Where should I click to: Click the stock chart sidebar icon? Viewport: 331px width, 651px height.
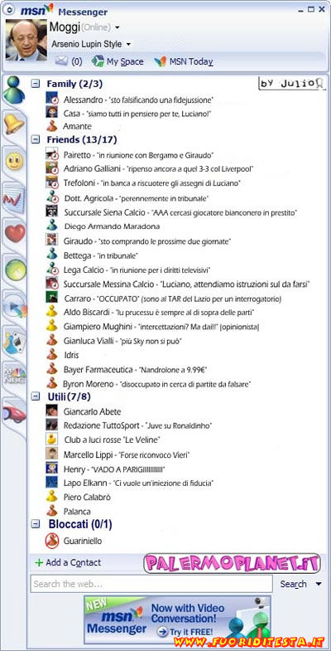[x=14, y=198]
